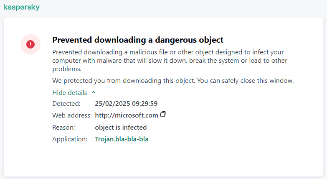This screenshot has width=327, height=179.
Task: Click the detected timestamp 25/02/2025 09:29:59
Action: [x=126, y=104]
